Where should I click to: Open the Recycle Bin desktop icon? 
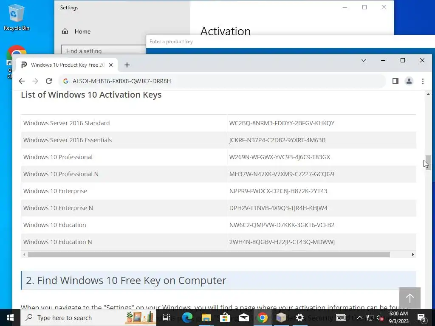pyautogui.click(x=17, y=17)
